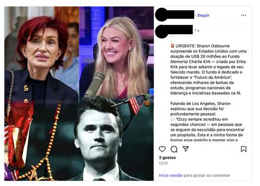260x186 pixels.
Task: View the list of 3 gostos
Action: click(x=167, y=158)
